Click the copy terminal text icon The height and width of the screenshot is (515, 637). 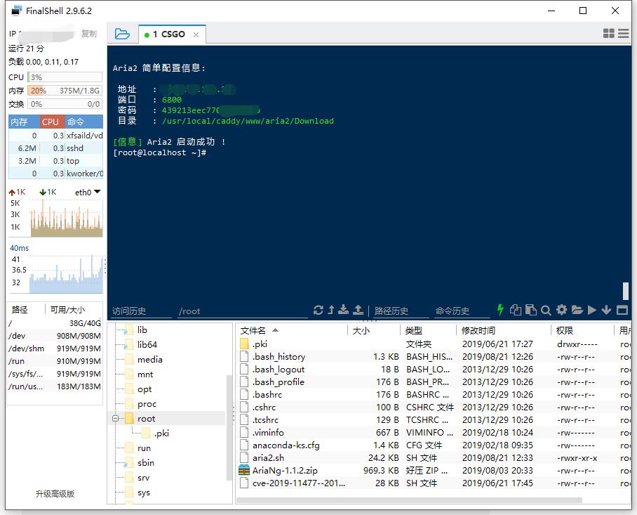pos(516,310)
